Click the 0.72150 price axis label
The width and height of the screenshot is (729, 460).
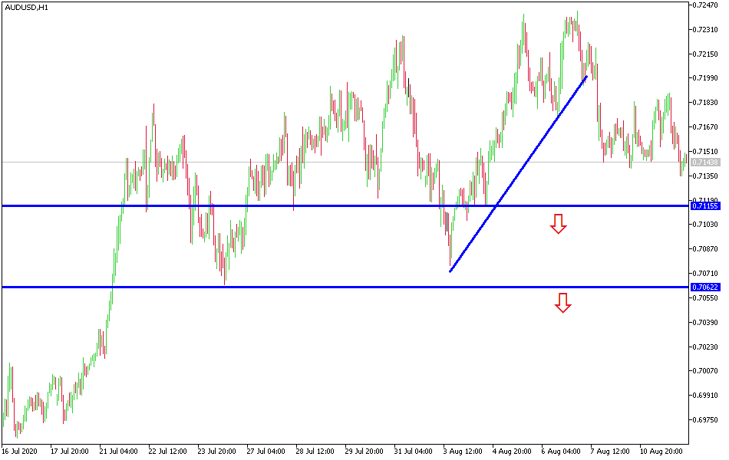click(704, 54)
